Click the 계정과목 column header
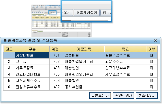 click(x=84, y=49)
